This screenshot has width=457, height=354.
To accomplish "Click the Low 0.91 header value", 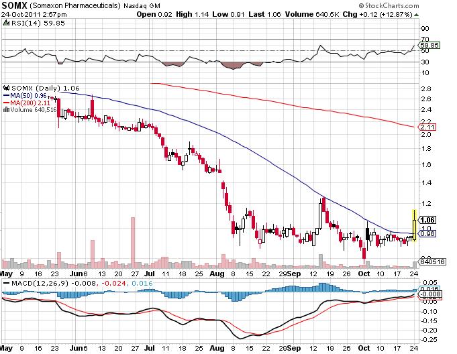I will pyautogui.click(x=228, y=14).
